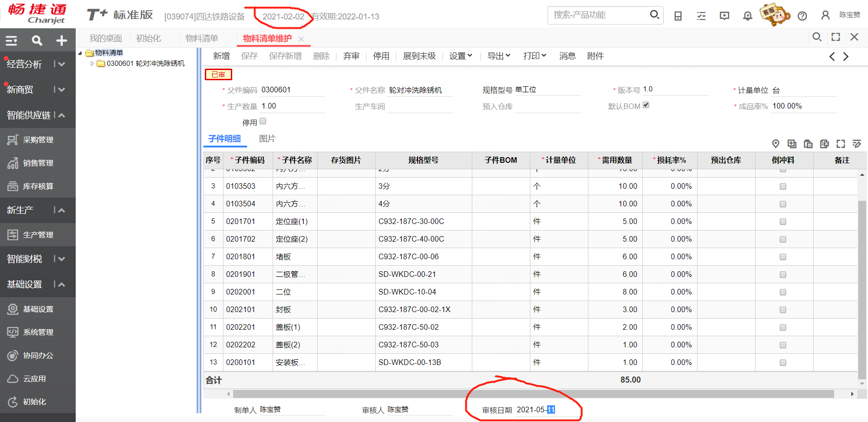Viewport: 868px width, 422px height.
Task: Click the locate pin icon above the table
Action: pos(776,144)
